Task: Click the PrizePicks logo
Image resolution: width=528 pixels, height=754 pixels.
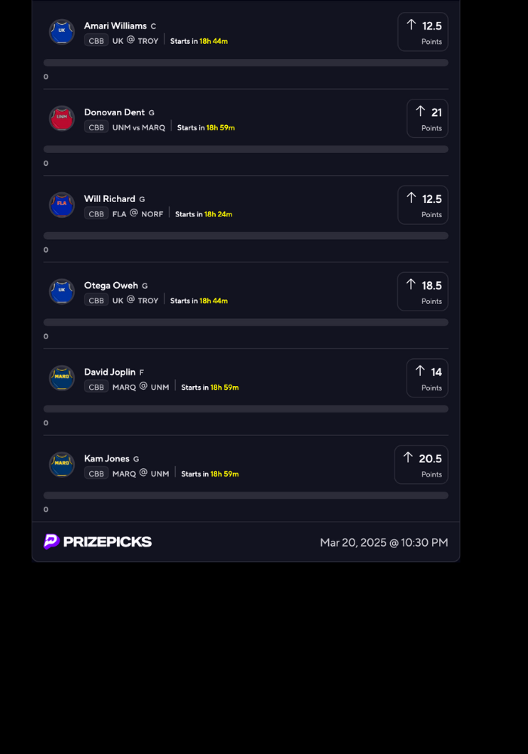Action: (x=98, y=541)
